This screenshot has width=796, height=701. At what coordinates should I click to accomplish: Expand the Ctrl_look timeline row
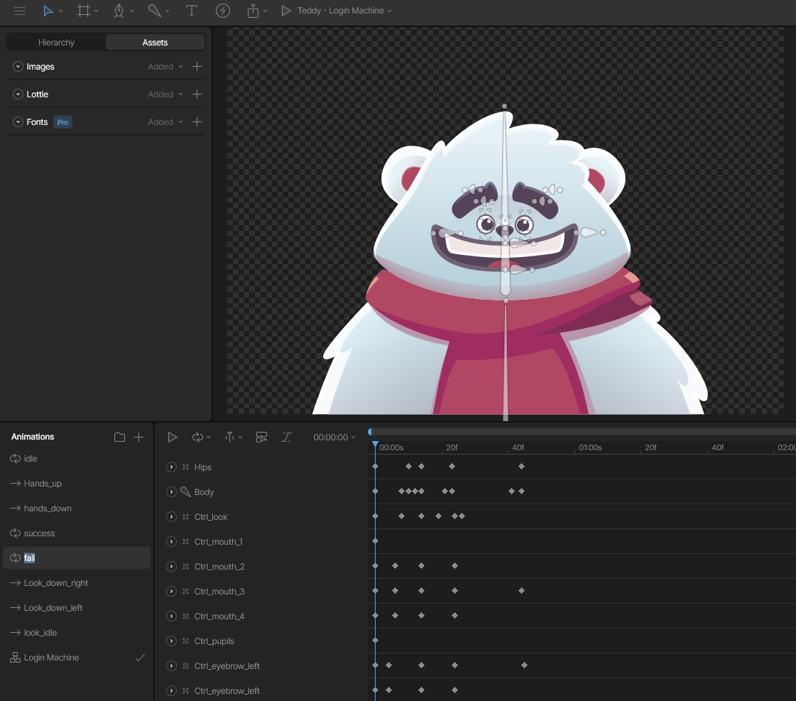172,517
